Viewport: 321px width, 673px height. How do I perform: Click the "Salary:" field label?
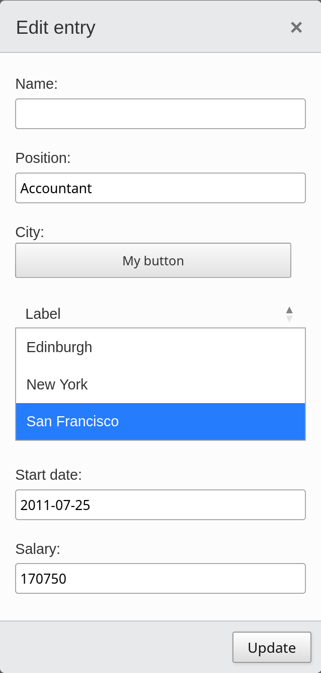[x=38, y=549]
